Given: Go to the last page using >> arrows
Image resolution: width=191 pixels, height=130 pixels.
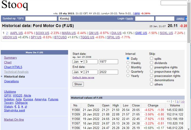Looking at the screenshot, I should 183,101.
